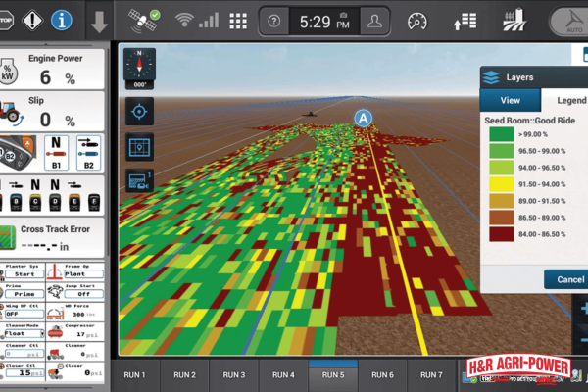Open the speedometer gauge icon
The width and height of the screenshot is (588, 392).
tap(417, 22)
